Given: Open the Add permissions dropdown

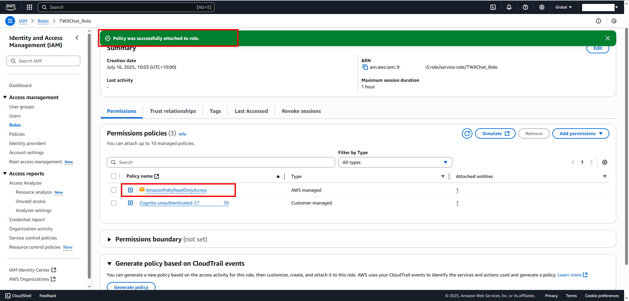Looking at the screenshot, I should 581,133.
